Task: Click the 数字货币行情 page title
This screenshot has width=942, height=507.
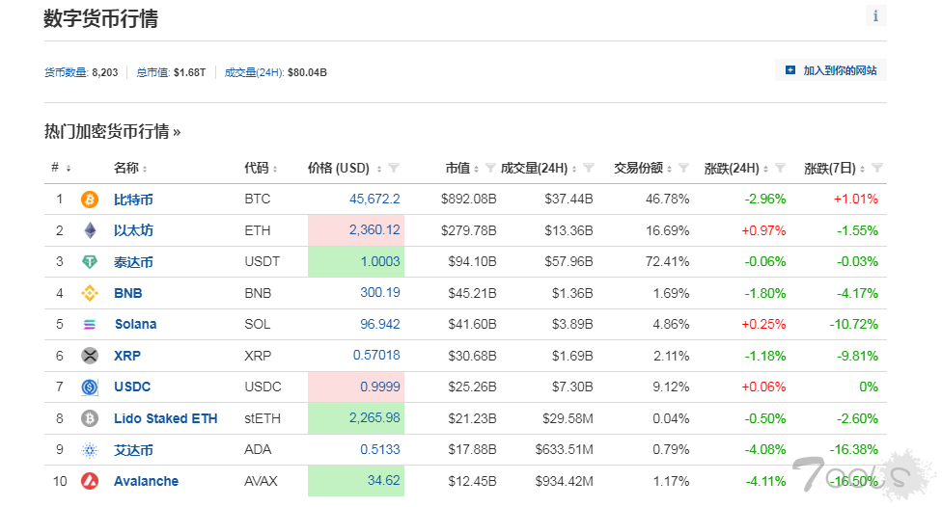Action: [101, 18]
